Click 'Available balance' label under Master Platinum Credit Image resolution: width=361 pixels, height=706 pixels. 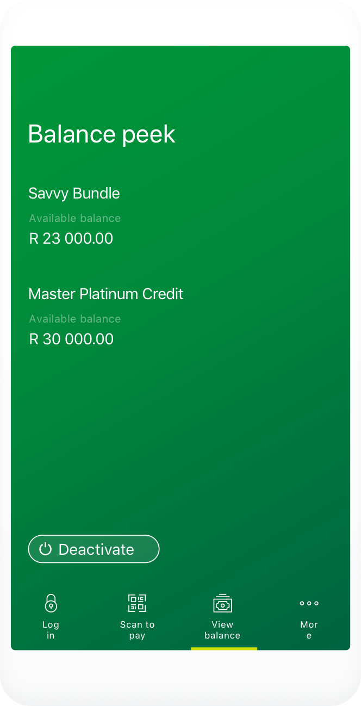click(75, 319)
